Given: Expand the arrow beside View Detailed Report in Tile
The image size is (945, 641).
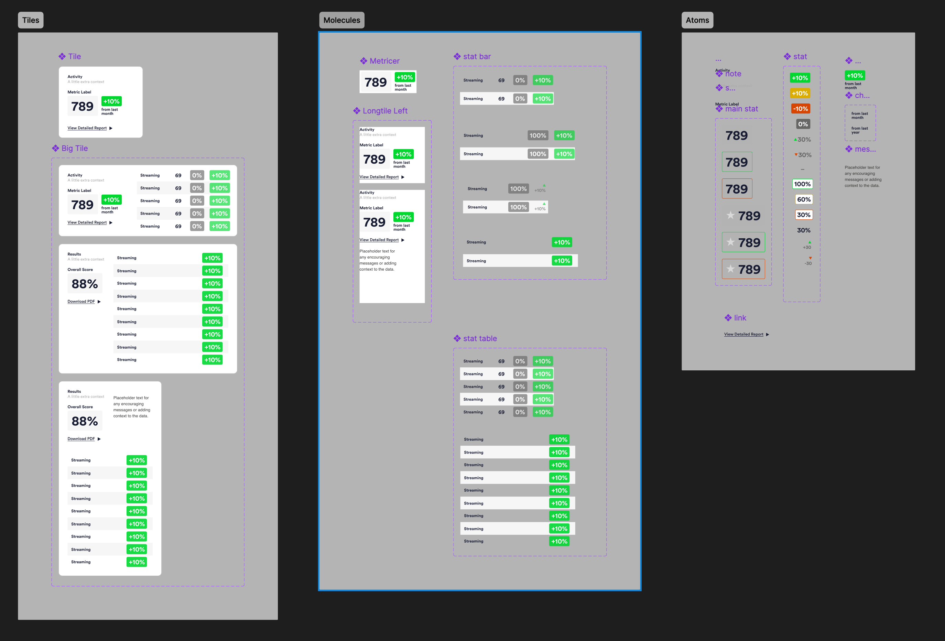Looking at the screenshot, I should 111,128.
